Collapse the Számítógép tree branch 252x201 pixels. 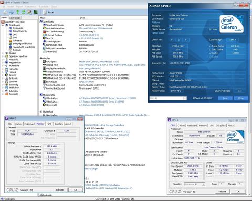pos(3,25)
